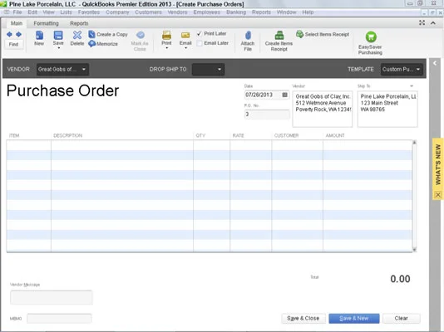Open the Drop Ship To dropdown
Image resolution: width=444 pixels, height=332 pixels.
(x=208, y=69)
